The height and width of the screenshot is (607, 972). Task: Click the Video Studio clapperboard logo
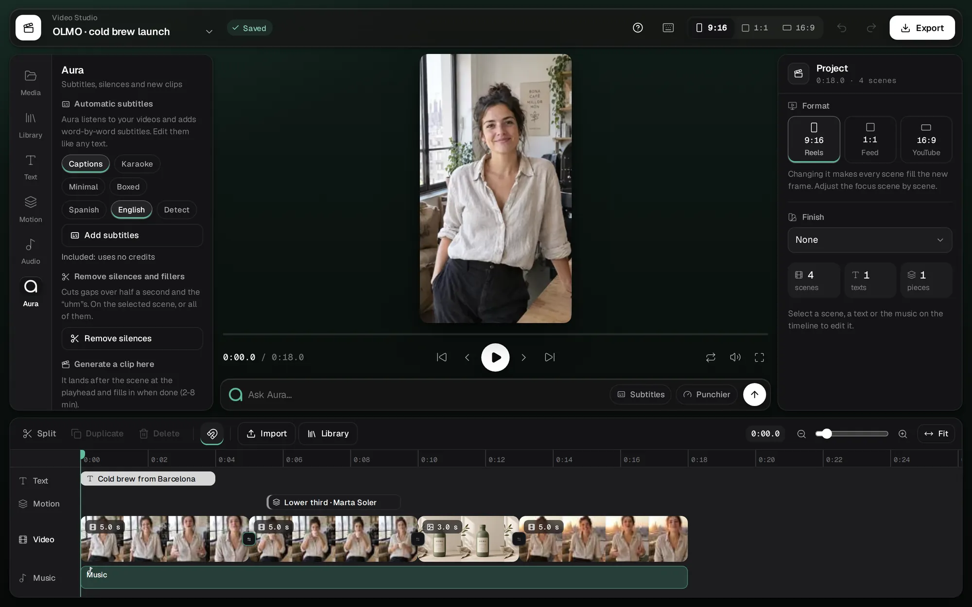pos(28,28)
